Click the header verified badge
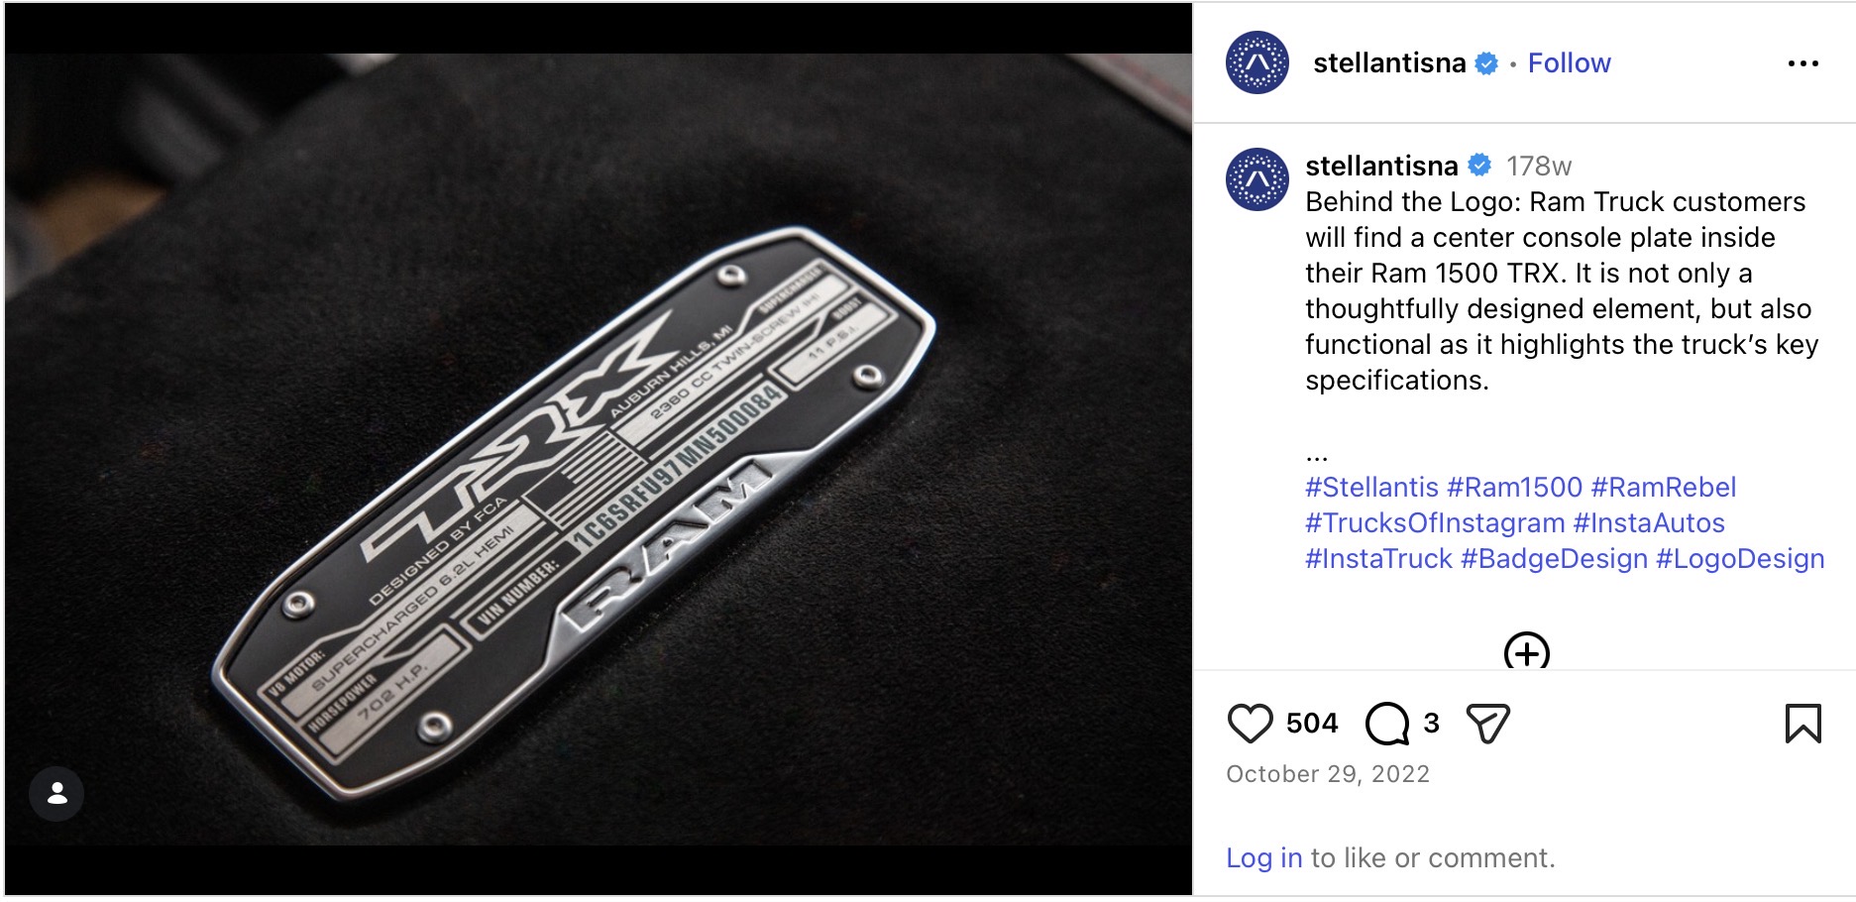The image size is (1856, 902). click(1486, 63)
